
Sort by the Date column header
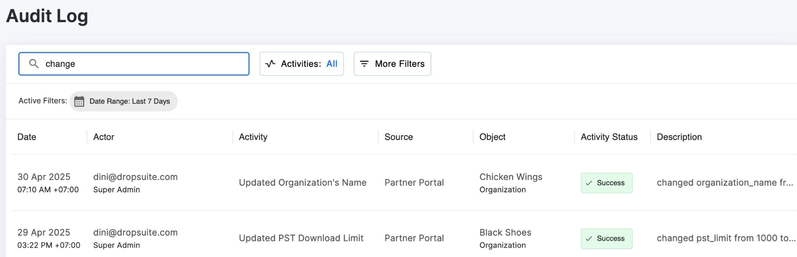[27, 137]
